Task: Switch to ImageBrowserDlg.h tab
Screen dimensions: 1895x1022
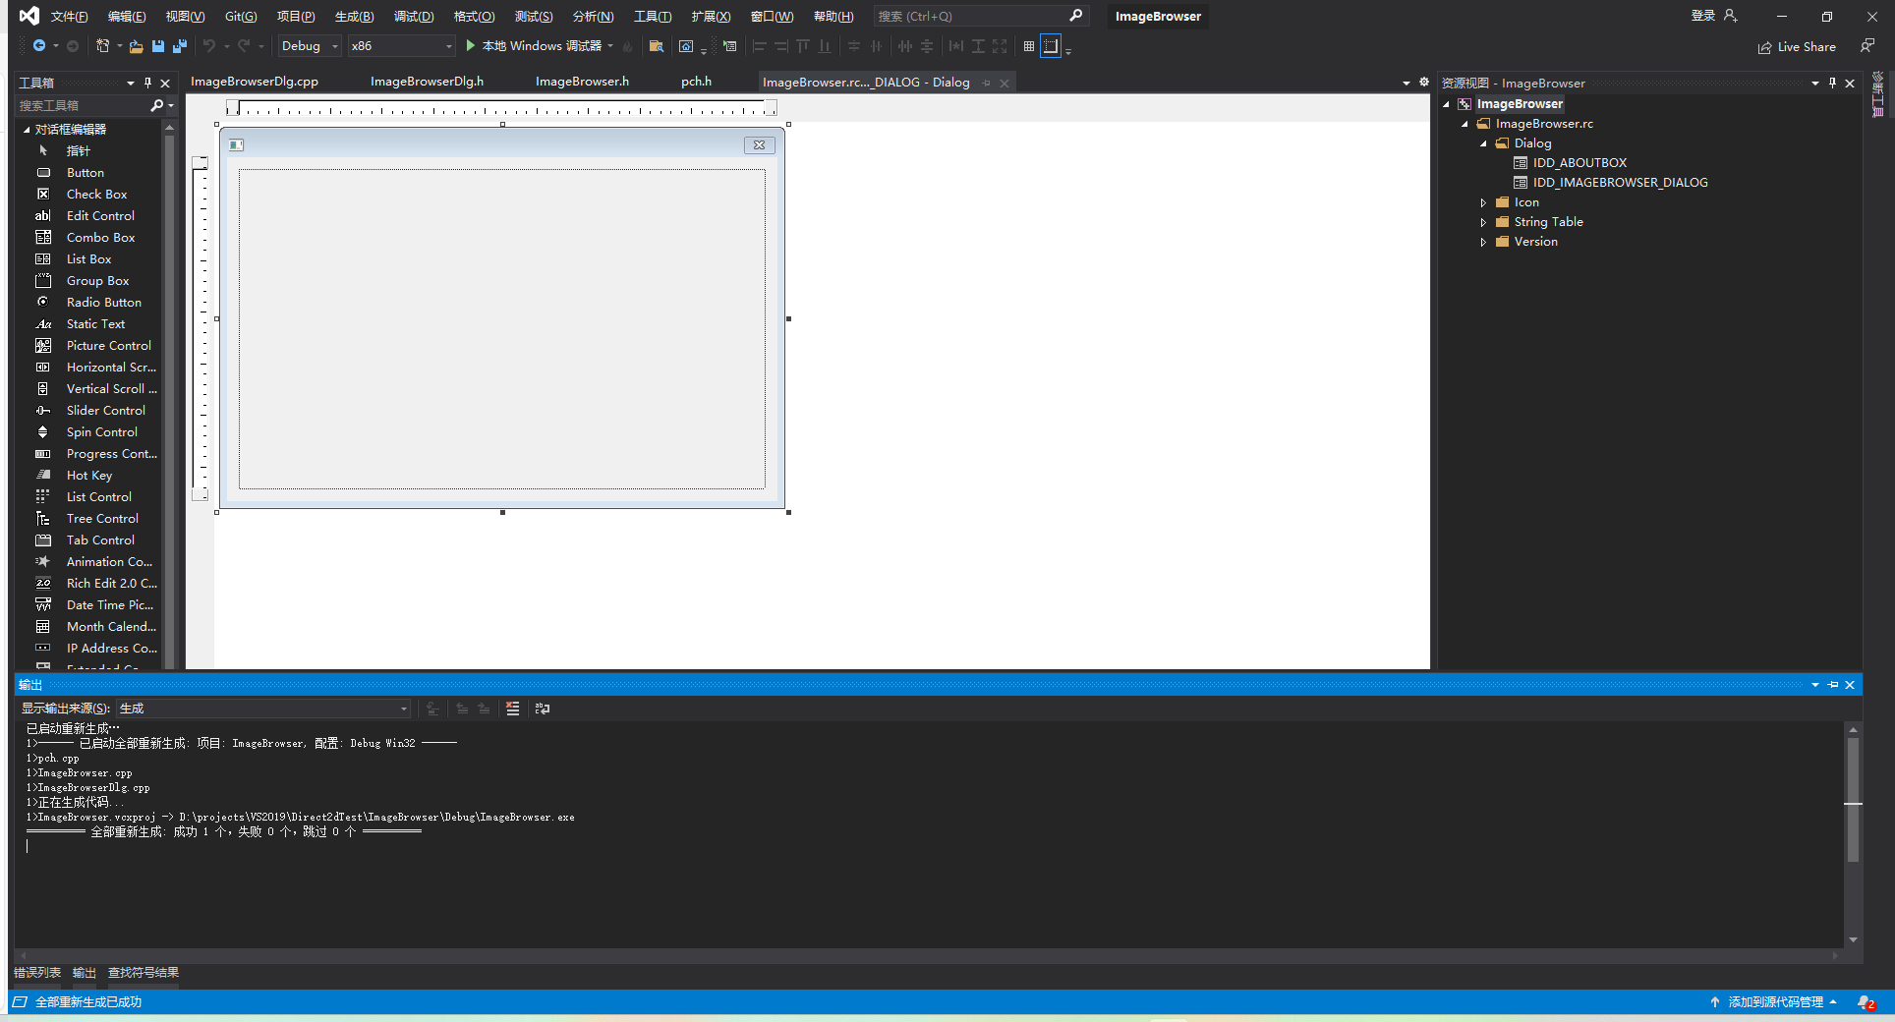Action: pyautogui.click(x=427, y=82)
